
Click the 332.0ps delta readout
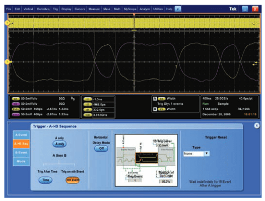click(x=103, y=110)
